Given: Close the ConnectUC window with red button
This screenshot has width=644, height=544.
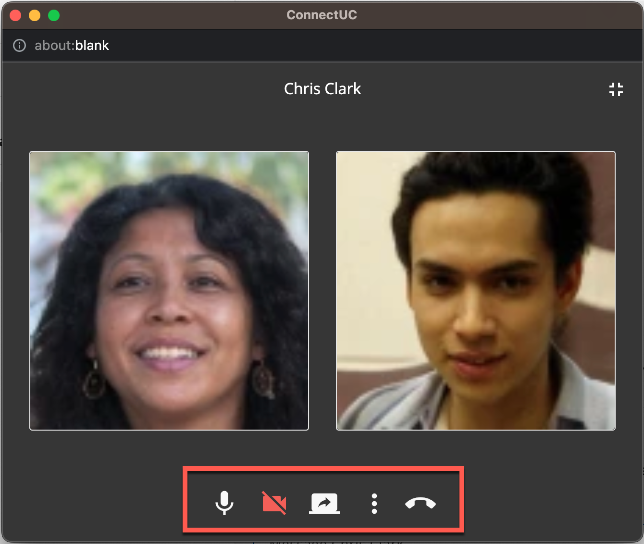Looking at the screenshot, I should 15,15.
